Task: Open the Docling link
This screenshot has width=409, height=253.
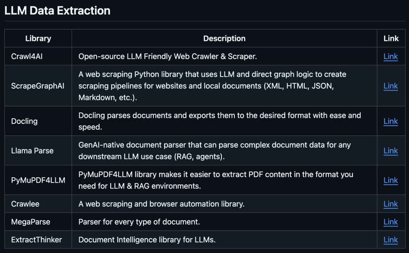Action: [390, 121]
